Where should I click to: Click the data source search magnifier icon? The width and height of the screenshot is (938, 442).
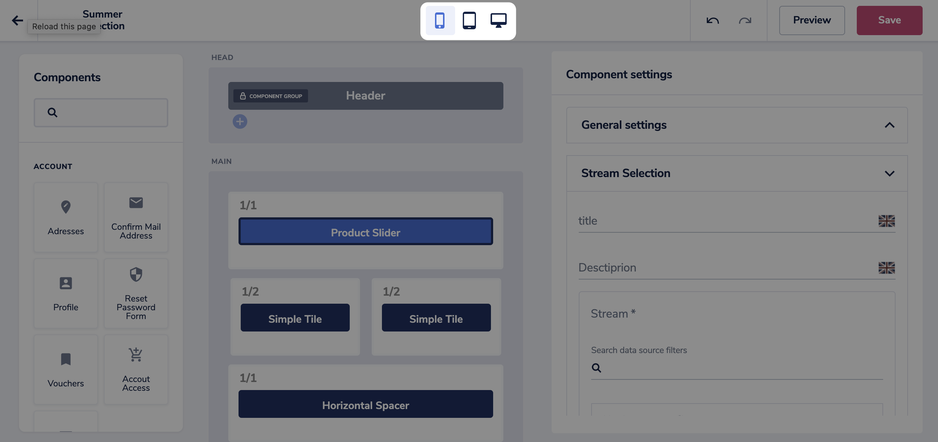596,368
